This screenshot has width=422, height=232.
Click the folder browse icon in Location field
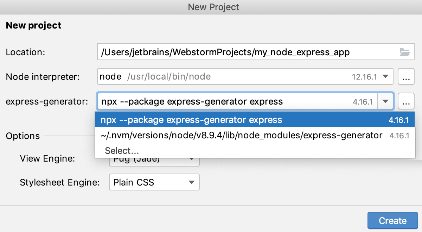(x=405, y=52)
